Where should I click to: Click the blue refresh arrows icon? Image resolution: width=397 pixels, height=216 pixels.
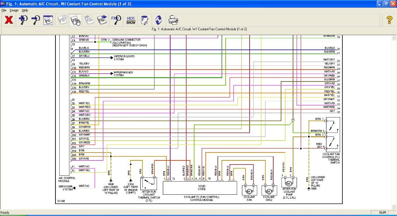(158, 20)
